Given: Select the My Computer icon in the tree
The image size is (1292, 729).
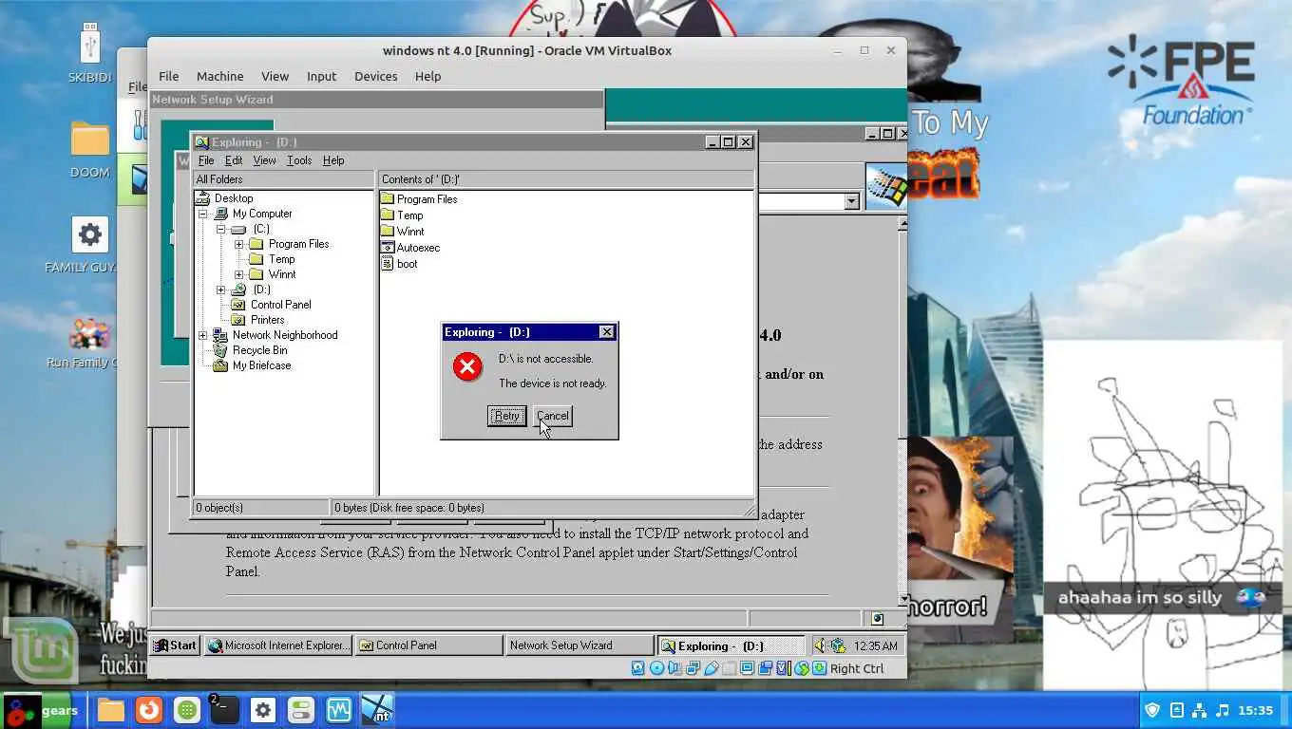Looking at the screenshot, I should [220, 214].
